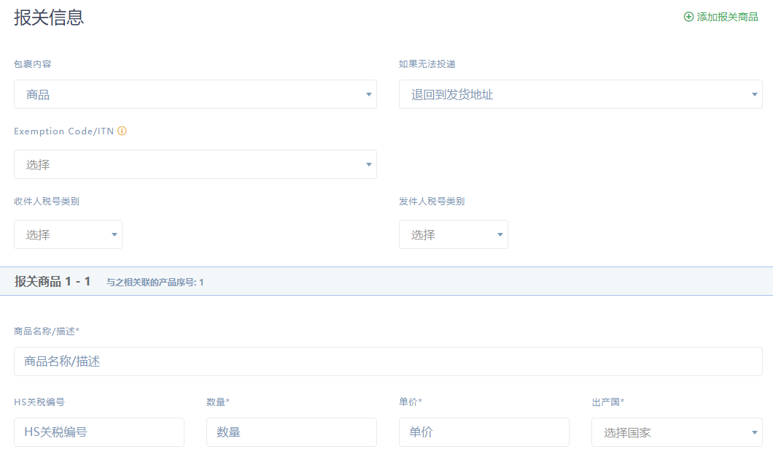Click the 报关信息 heading
Image resolution: width=773 pixels, height=460 pixels.
(x=49, y=18)
